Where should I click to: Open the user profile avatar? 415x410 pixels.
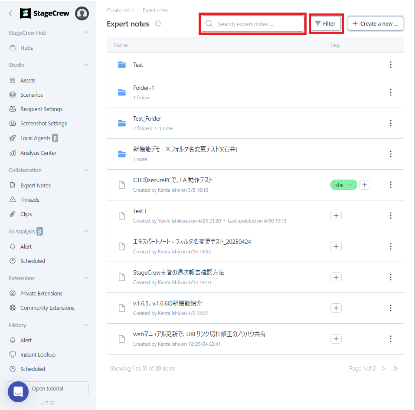tap(82, 13)
